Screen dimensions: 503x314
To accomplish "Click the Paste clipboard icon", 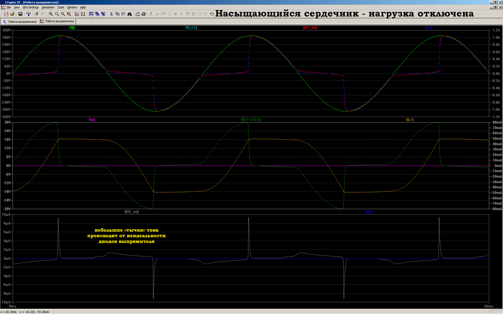I will [x=123, y=14].
